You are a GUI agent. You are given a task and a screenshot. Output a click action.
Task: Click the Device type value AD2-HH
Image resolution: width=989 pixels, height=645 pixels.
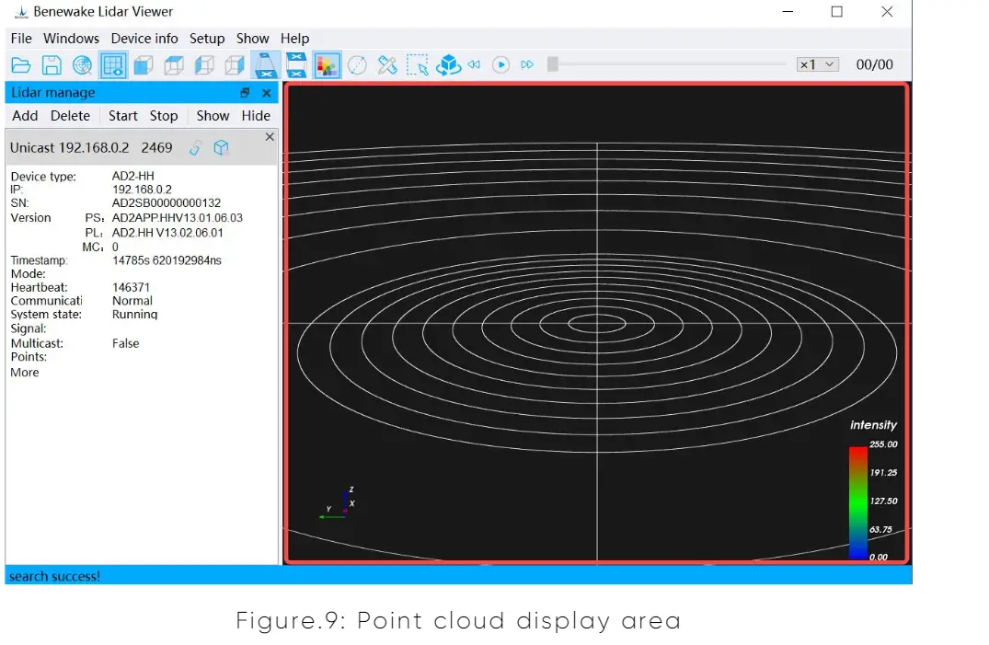point(133,176)
